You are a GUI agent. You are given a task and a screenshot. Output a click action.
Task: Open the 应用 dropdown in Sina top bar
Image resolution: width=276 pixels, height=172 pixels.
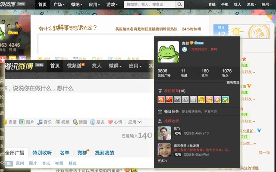coord(94,4)
